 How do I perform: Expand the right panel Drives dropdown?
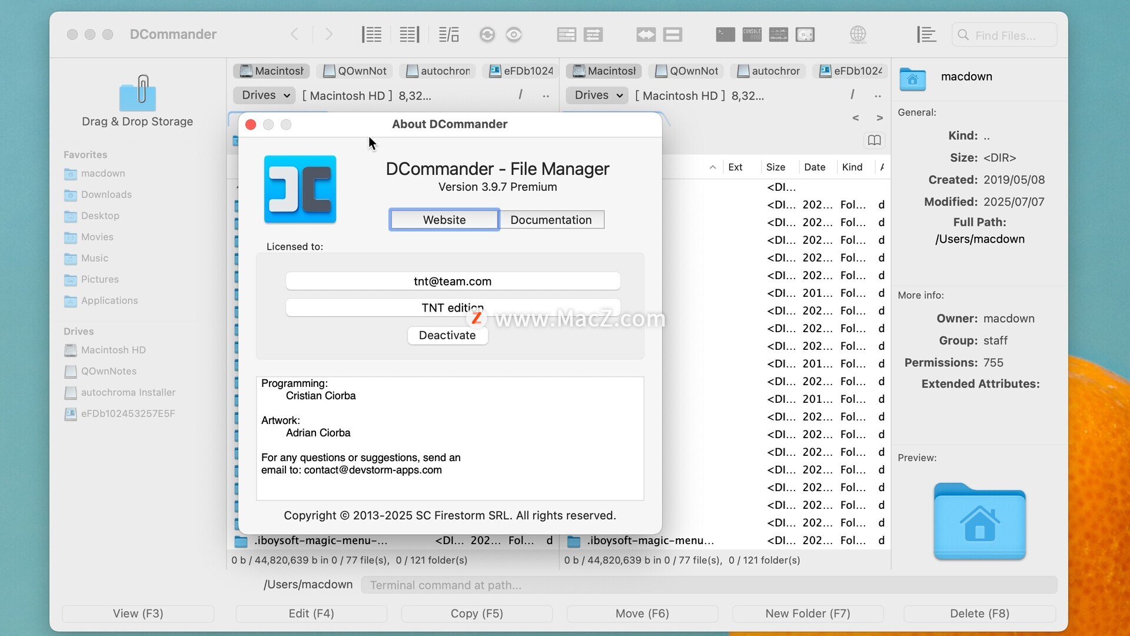tap(597, 95)
